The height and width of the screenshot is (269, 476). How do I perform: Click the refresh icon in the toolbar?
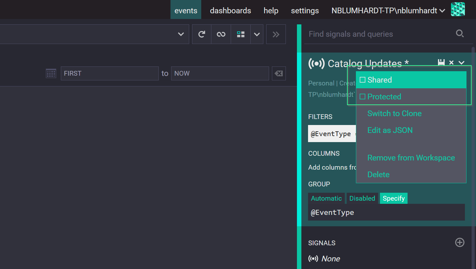pos(202,34)
